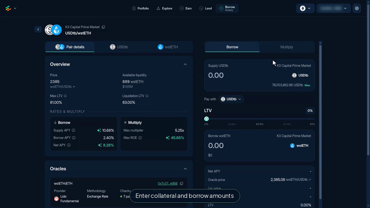Click the USDtb/wstETH pair token logo
370x208 pixels.
coord(54,30)
